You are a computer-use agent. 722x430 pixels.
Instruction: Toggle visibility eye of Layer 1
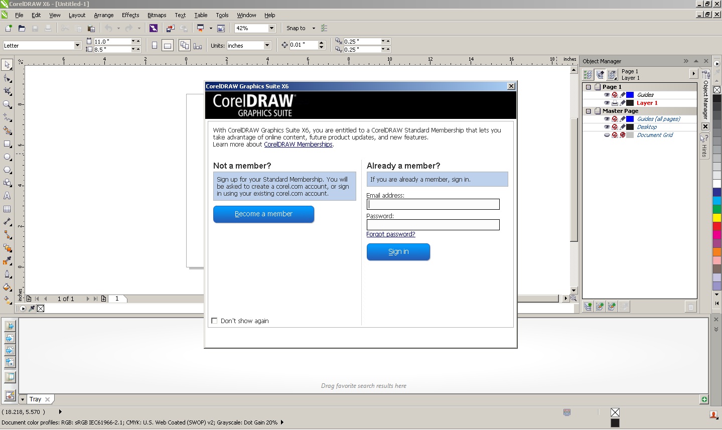(x=607, y=103)
